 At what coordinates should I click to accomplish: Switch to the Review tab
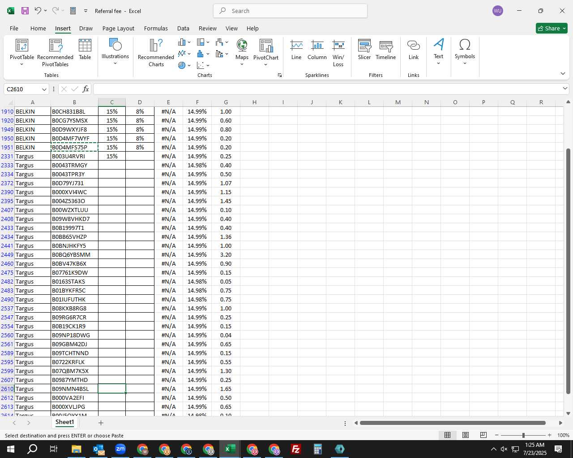click(x=208, y=28)
